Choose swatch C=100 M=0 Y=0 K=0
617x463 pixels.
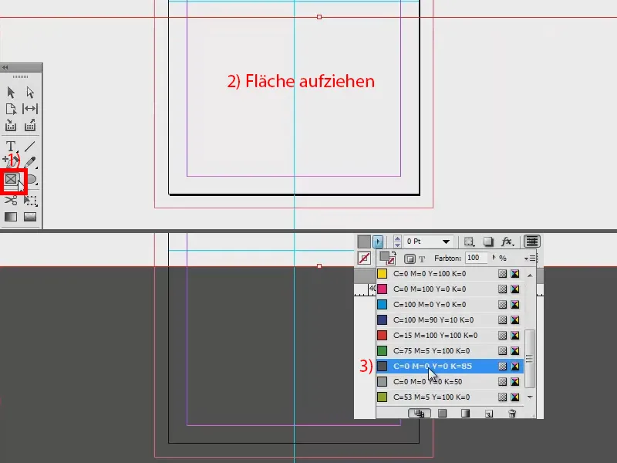pyautogui.click(x=450, y=304)
